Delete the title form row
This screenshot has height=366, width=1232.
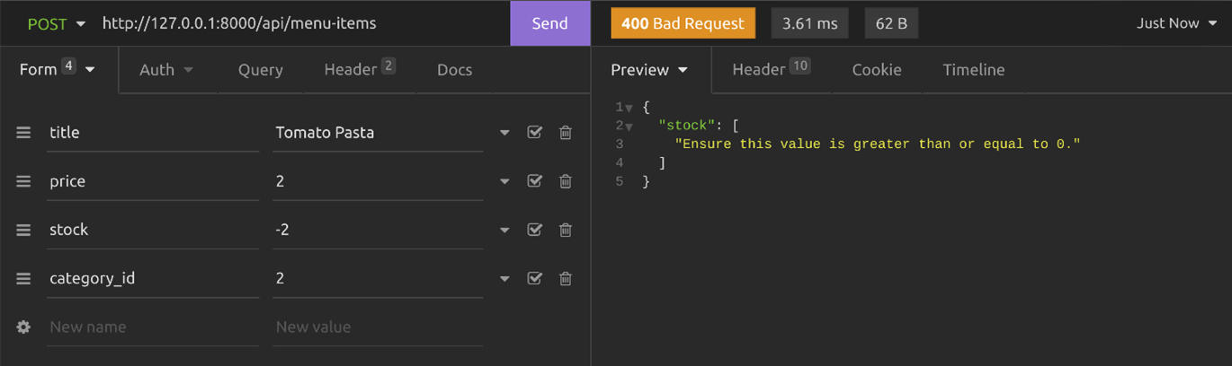[566, 133]
